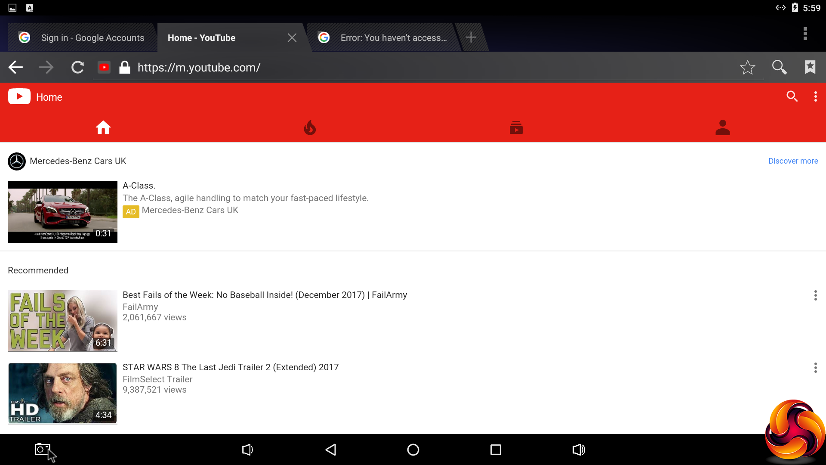Click Discover more link
This screenshot has width=826, height=465.
(793, 161)
